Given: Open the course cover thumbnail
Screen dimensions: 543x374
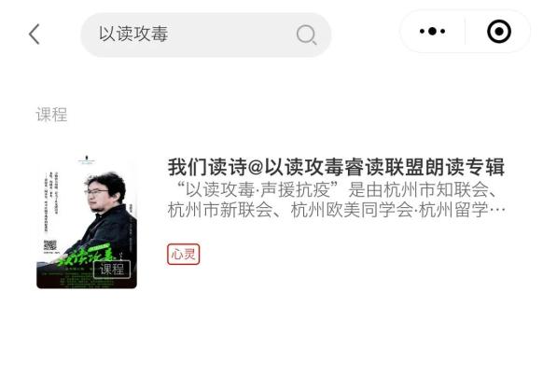Looking at the screenshot, I should click(x=87, y=221).
